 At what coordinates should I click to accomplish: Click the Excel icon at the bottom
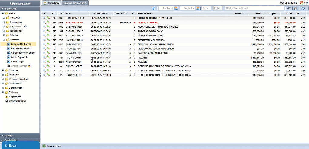pyautogui.click(x=44, y=146)
